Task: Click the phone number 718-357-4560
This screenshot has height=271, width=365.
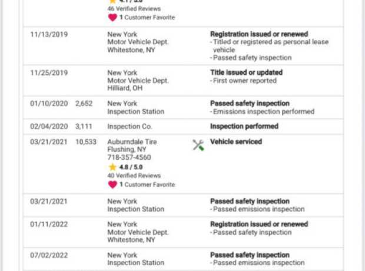Action: (129, 157)
